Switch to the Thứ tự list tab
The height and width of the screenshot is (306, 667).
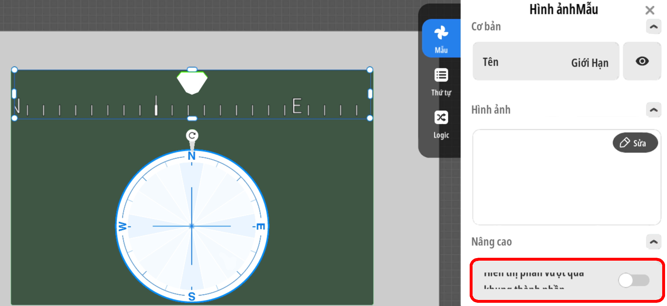click(441, 82)
